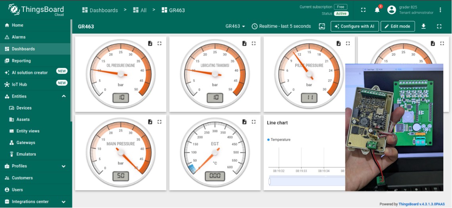
Task: Click the Pilot Pressure gauge dial
Action: (309, 74)
